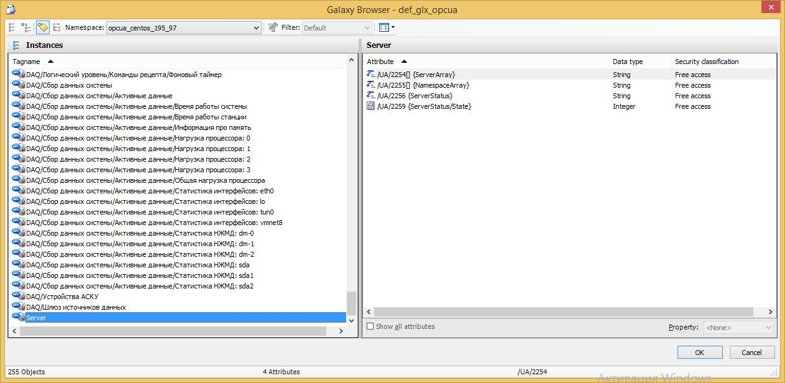Expand the Property dropdown
This screenshot has width=785, height=383.
pos(738,328)
